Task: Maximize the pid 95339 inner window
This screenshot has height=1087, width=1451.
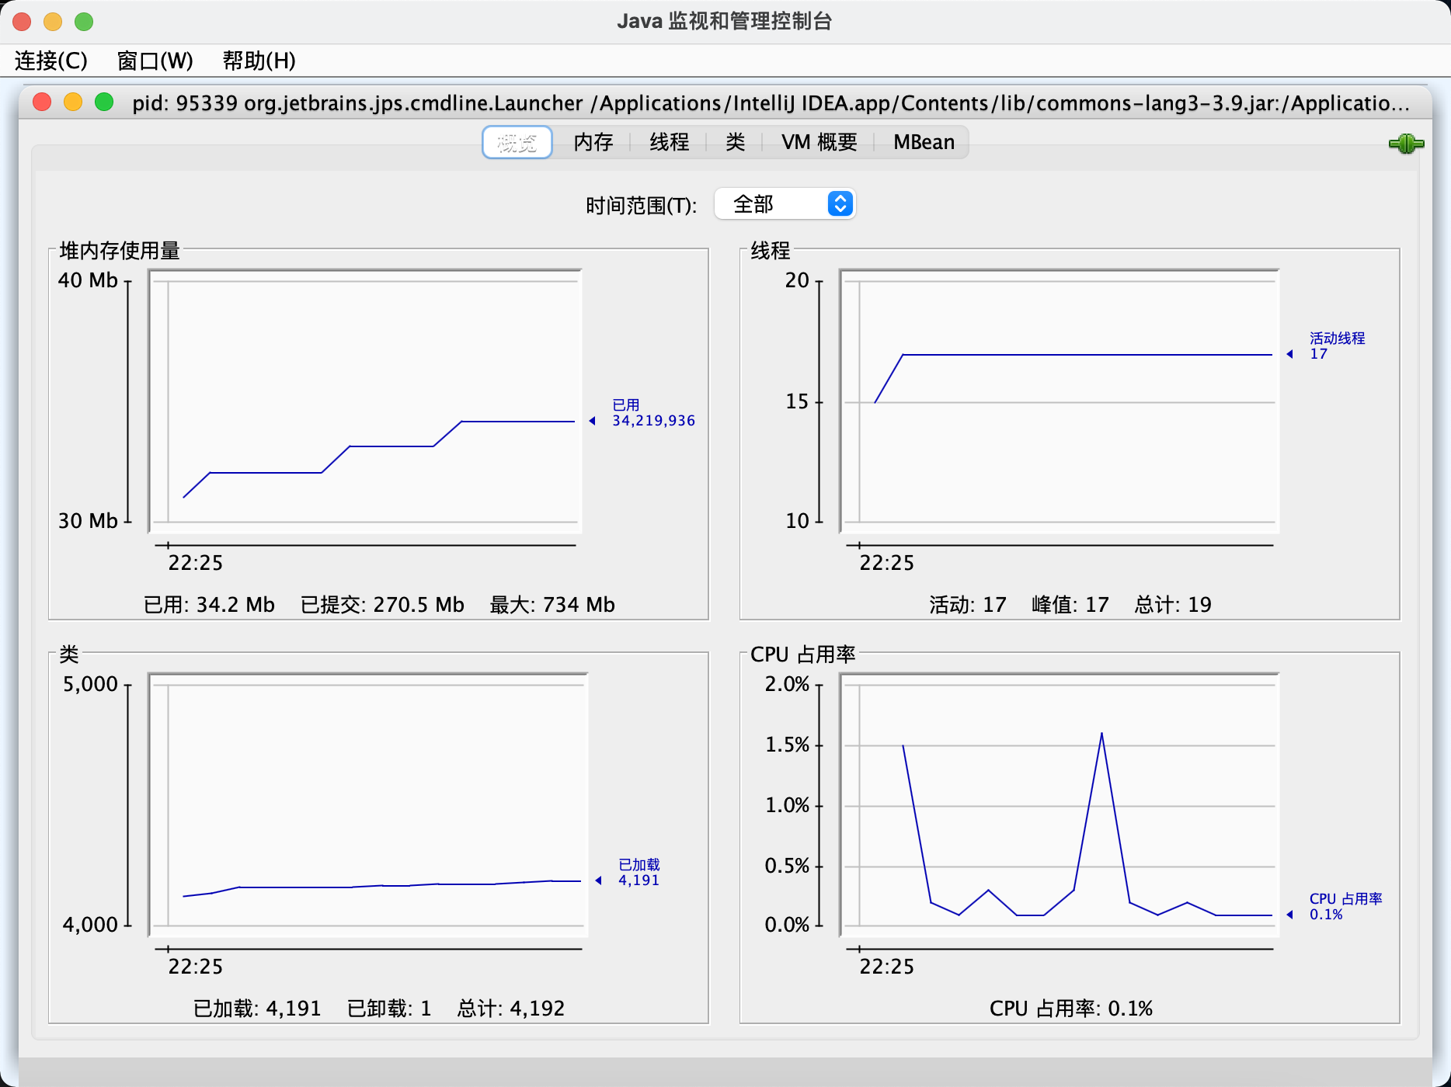Action: click(104, 102)
